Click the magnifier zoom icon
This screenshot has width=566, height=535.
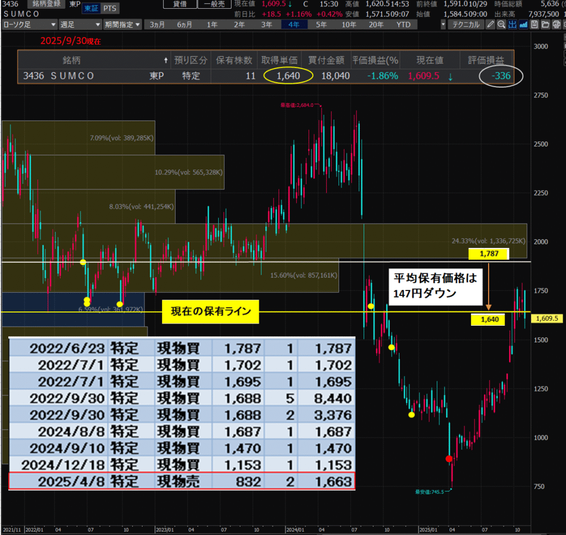(501, 24)
